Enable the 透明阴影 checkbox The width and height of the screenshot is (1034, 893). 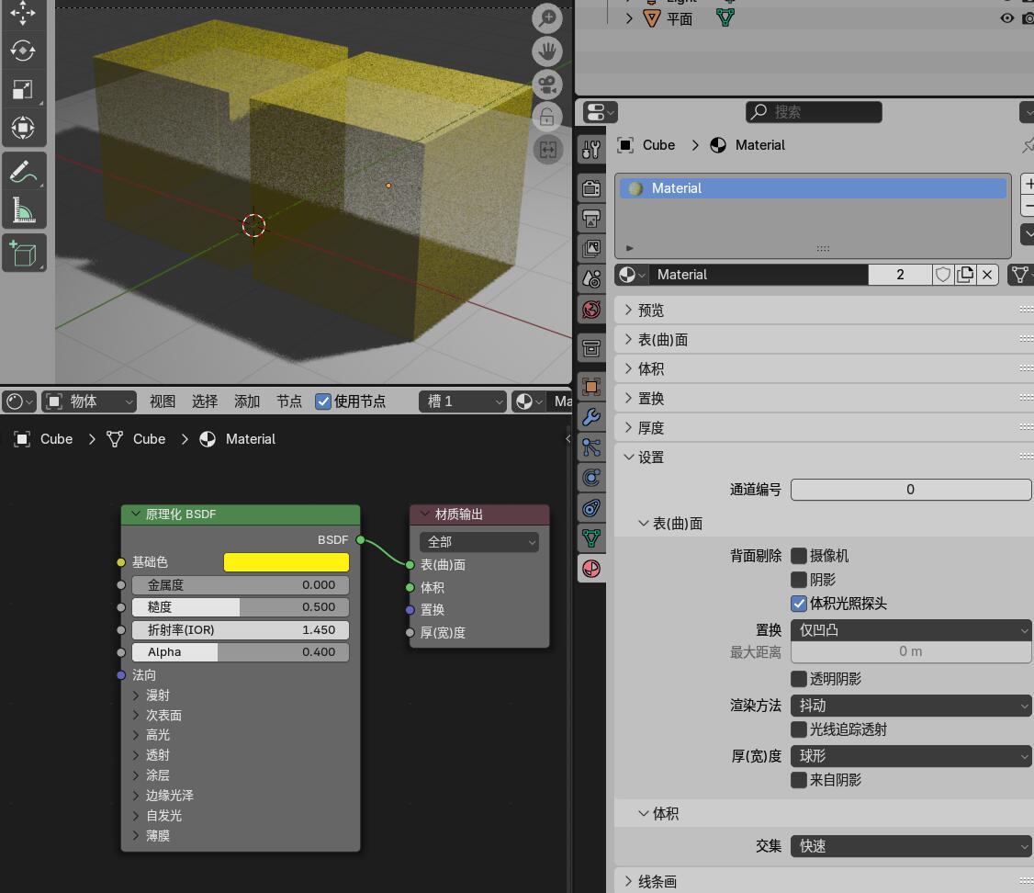pos(798,678)
